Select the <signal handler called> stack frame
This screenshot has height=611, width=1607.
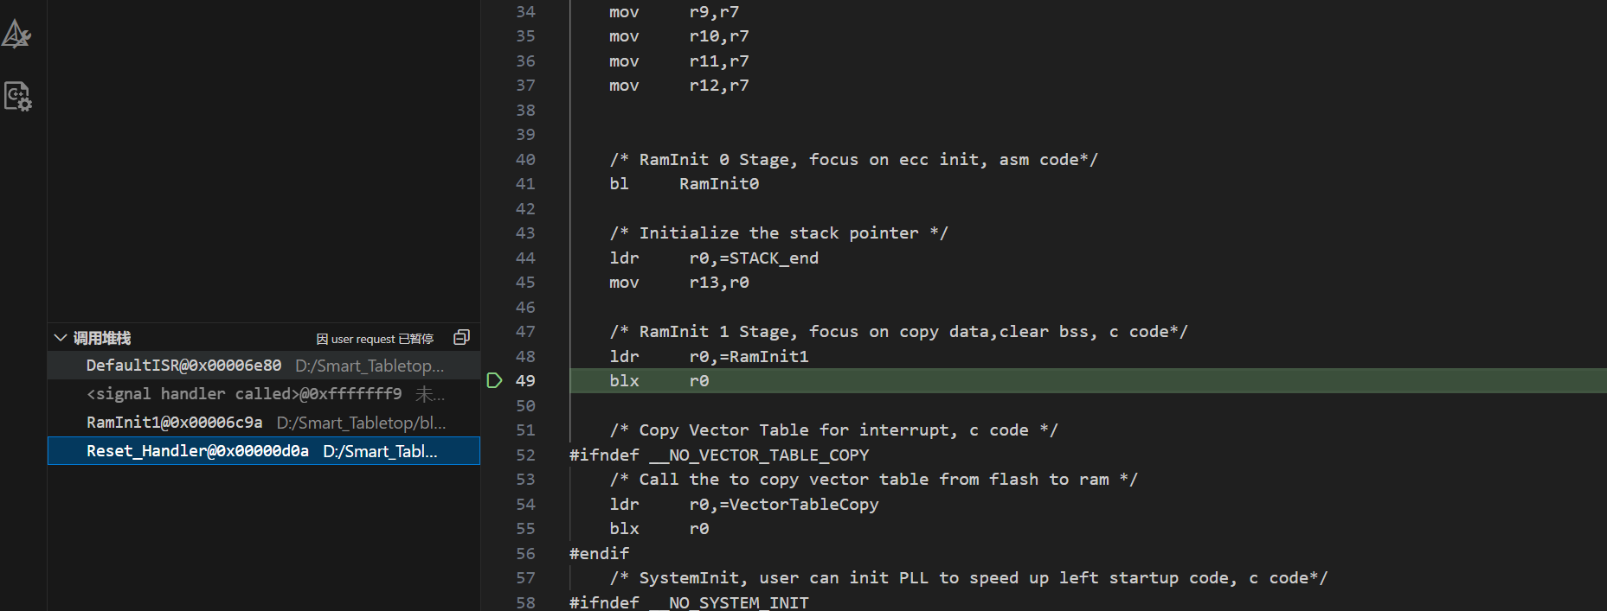pyautogui.click(x=243, y=394)
